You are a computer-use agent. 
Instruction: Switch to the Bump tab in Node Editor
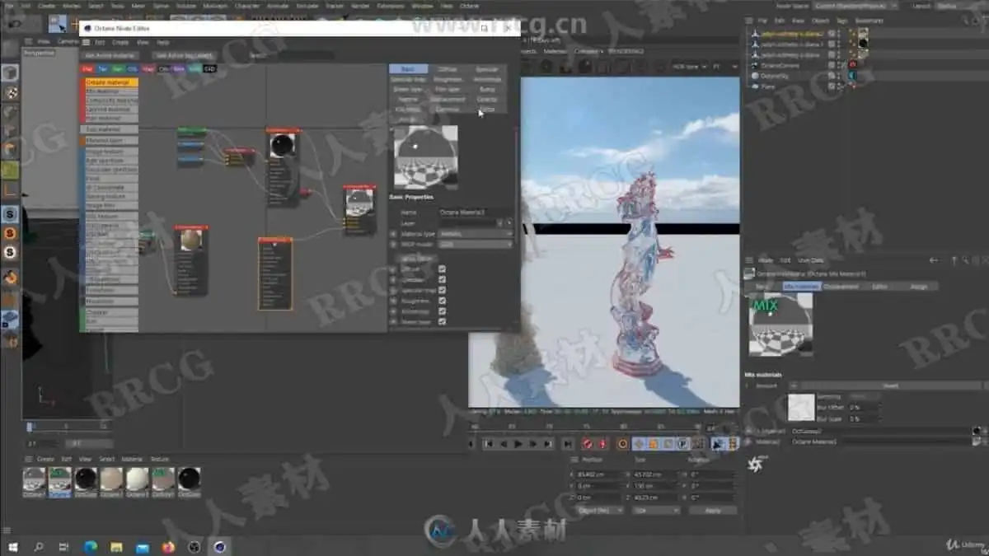[x=487, y=89]
